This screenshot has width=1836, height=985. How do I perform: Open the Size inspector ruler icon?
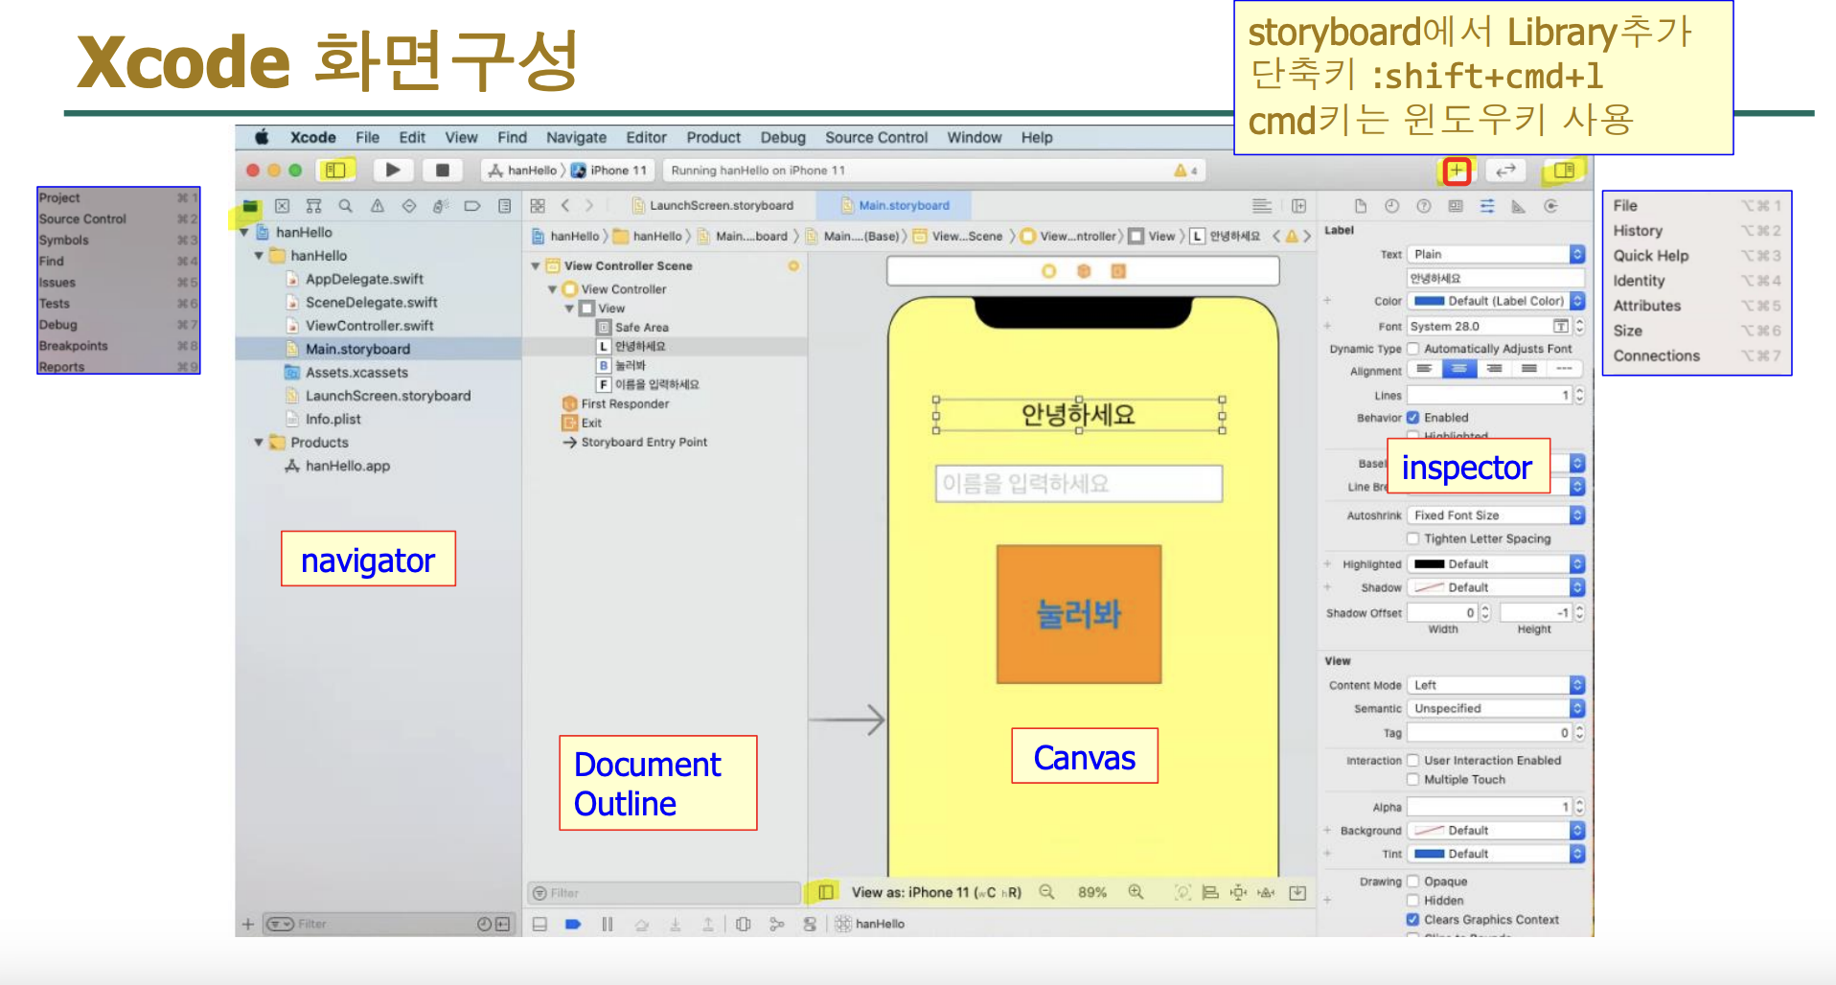(1519, 206)
